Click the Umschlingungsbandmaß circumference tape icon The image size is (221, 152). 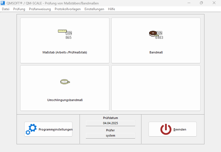point(65,82)
